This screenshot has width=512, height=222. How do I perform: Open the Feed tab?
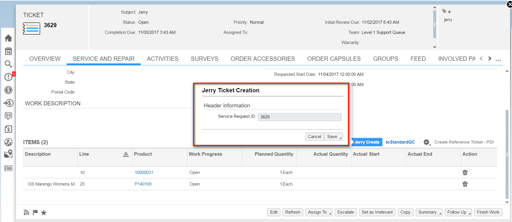418,59
